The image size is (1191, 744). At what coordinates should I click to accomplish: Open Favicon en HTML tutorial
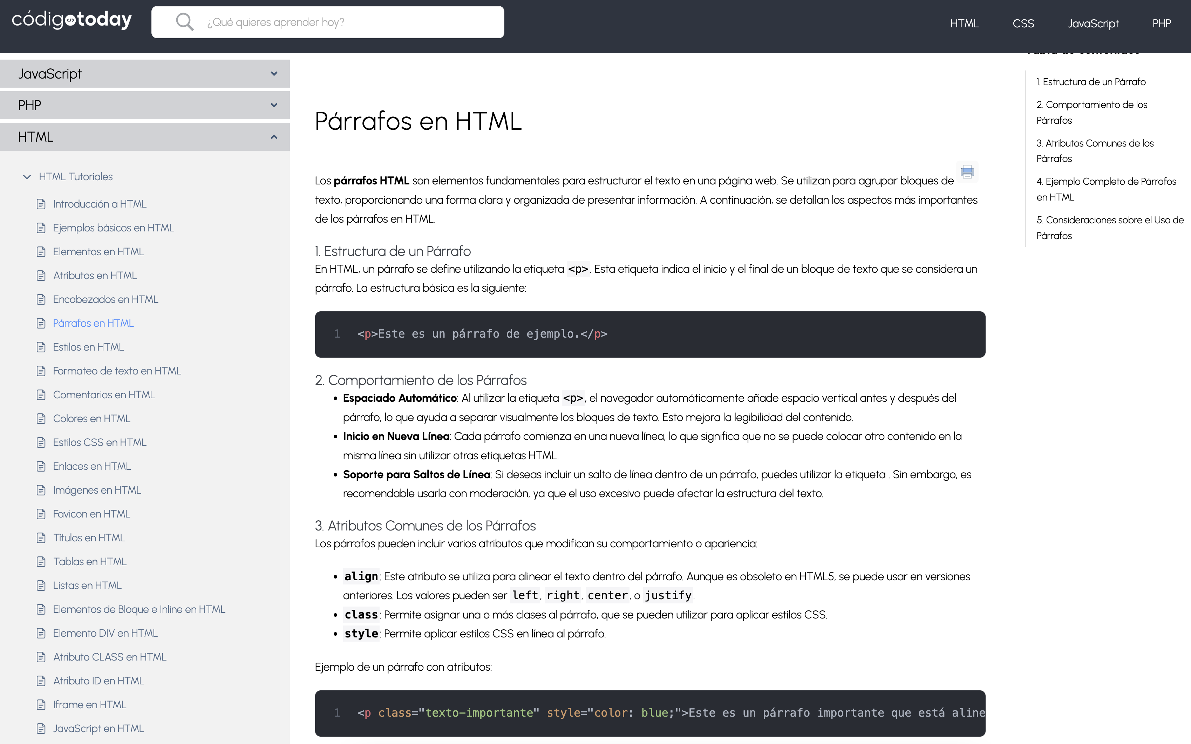(x=92, y=514)
